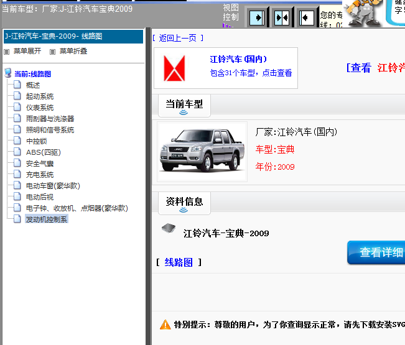Click the page icon next to 中控锁

17,140
